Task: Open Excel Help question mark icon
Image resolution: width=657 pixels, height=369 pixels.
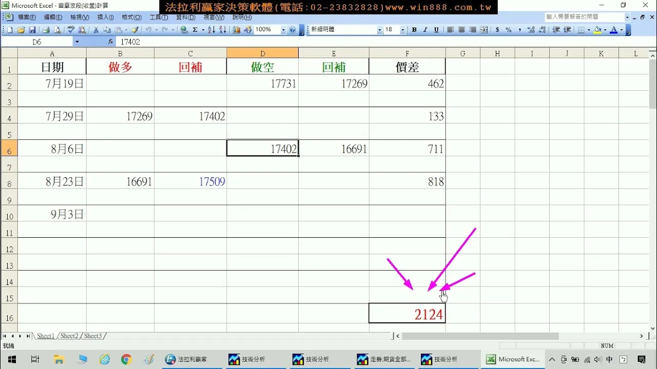Action: [x=292, y=30]
